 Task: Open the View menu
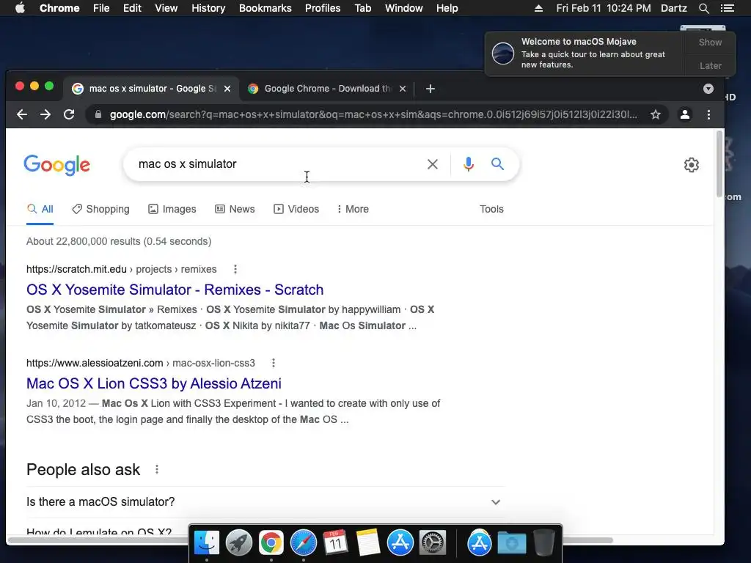166,8
